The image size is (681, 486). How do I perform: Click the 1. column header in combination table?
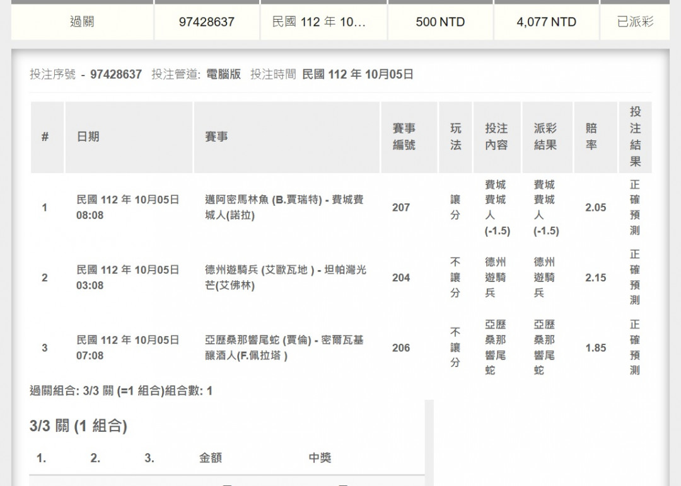41,458
